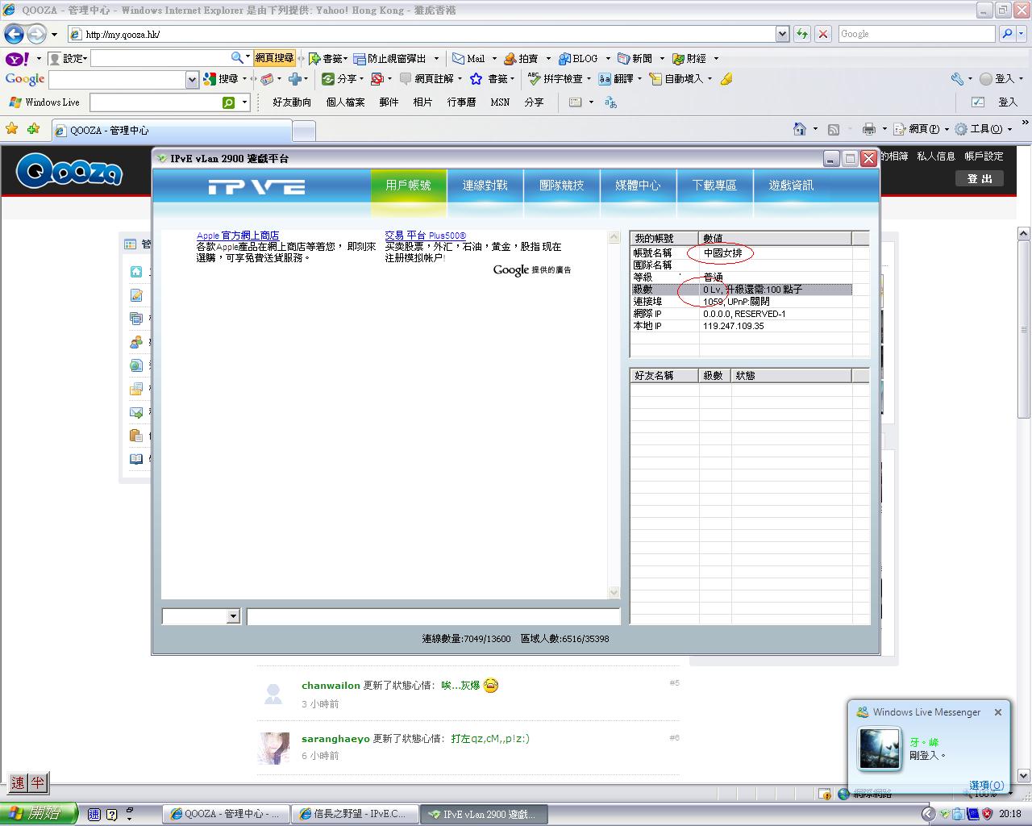Switch to 信長之野望 taskbar window
Image resolution: width=1032 pixels, height=826 pixels.
click(354, 814)
